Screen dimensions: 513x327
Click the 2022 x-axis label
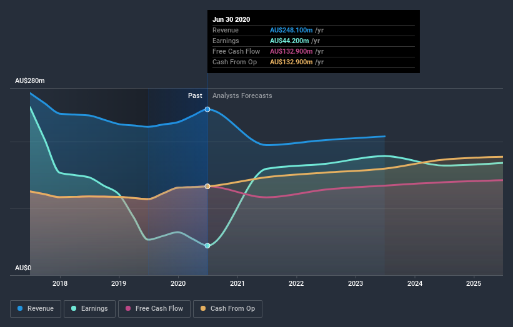pos(296,283)
